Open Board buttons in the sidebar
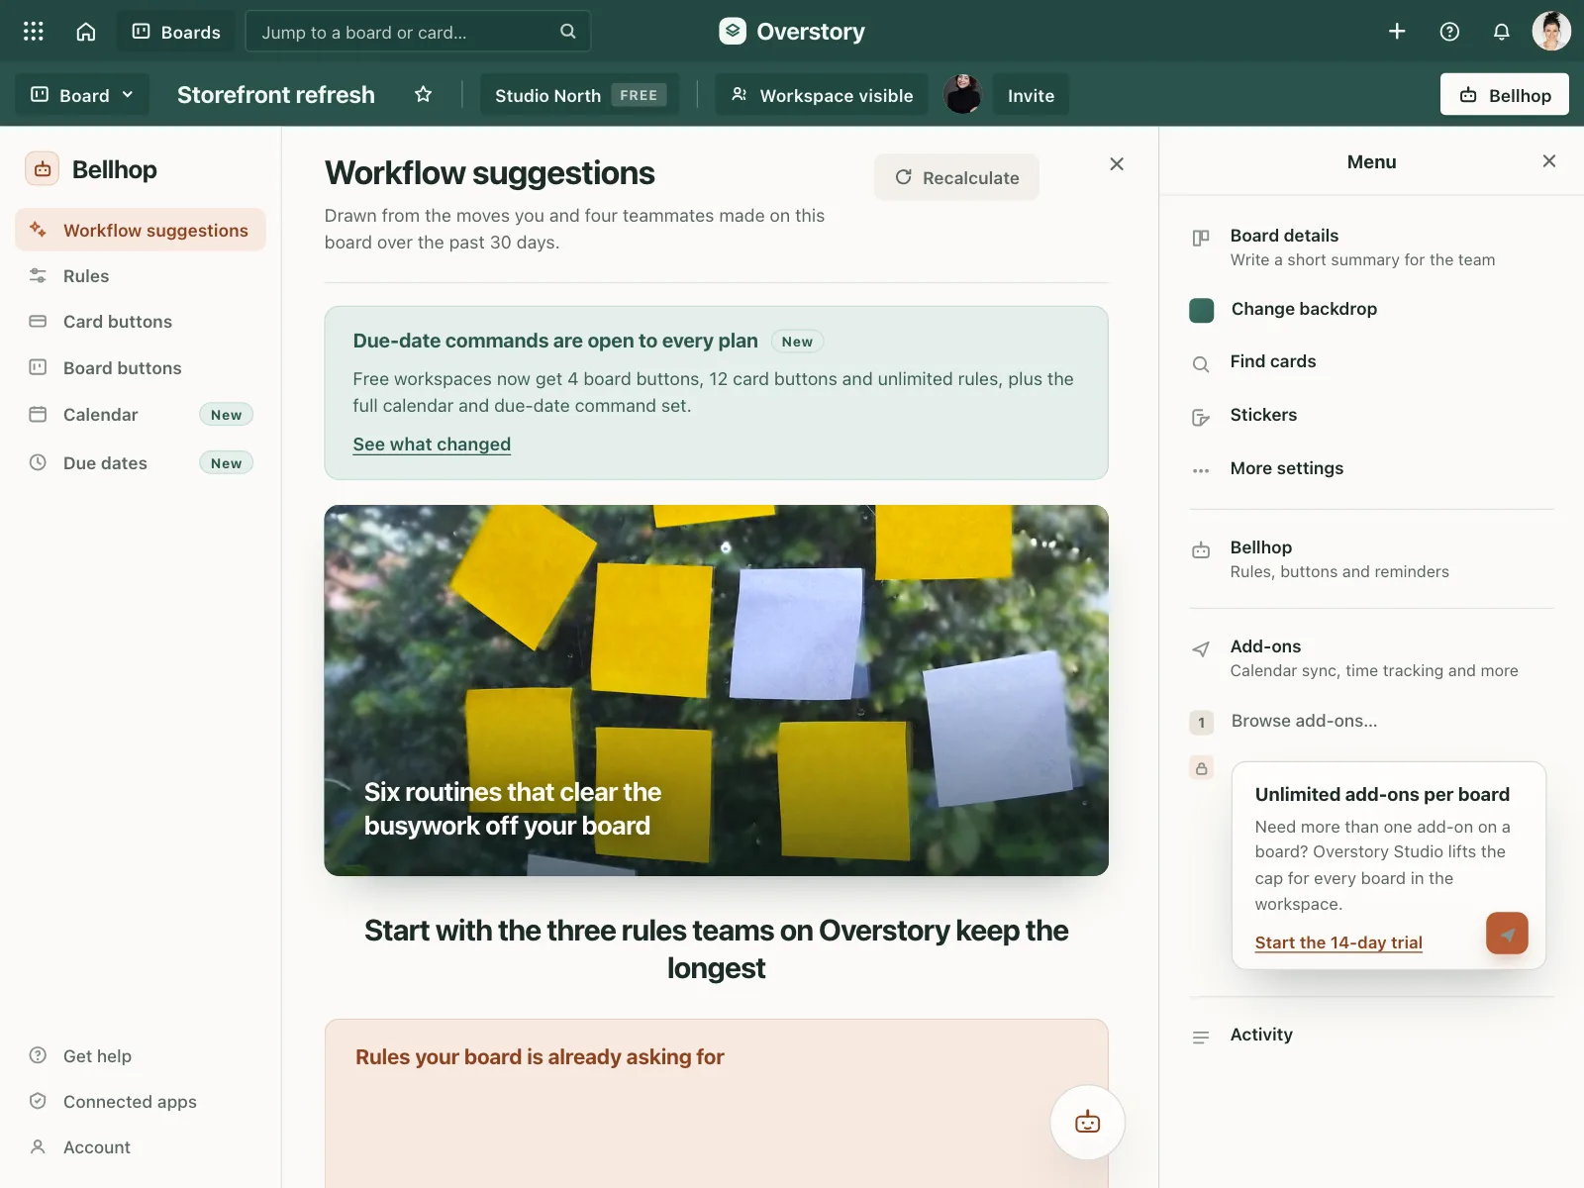 click(x=141, y=368)
